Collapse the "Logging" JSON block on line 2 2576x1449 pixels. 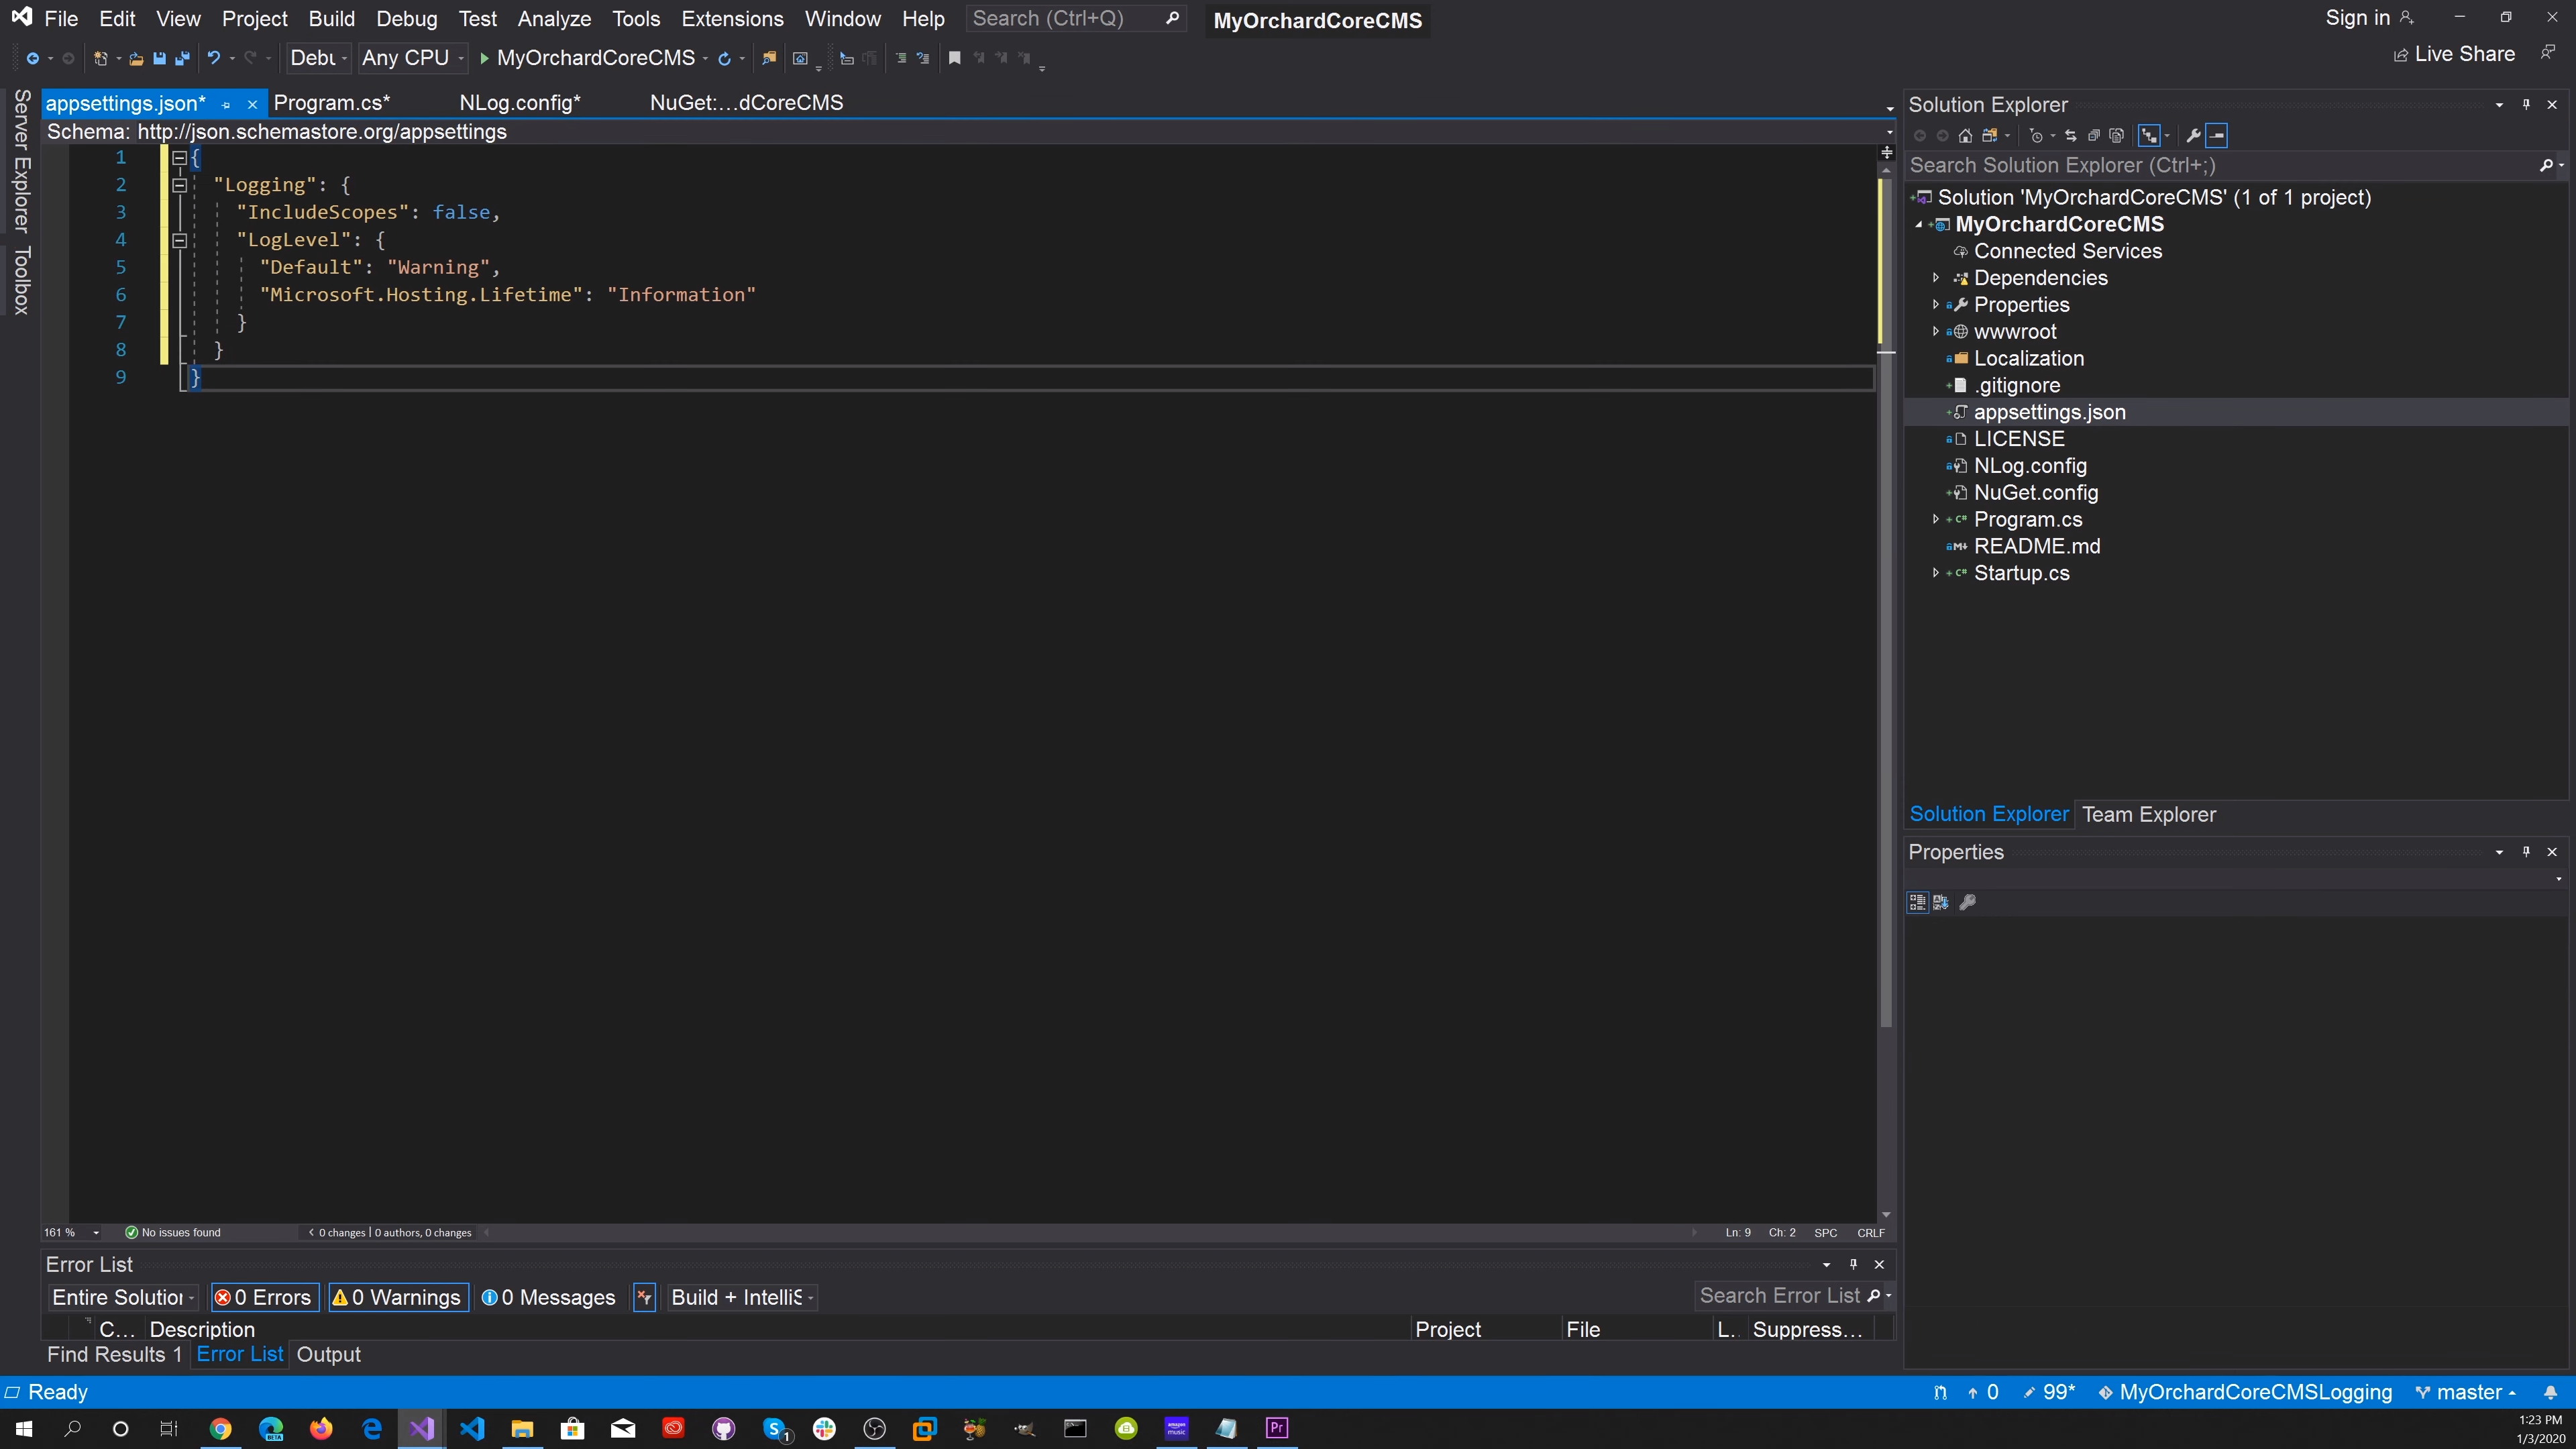pos(179,185)
